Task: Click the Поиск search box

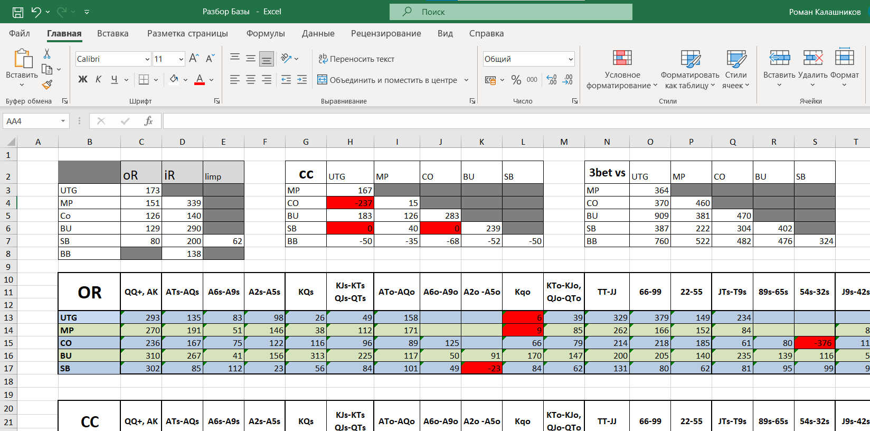Action: [511, 12]
